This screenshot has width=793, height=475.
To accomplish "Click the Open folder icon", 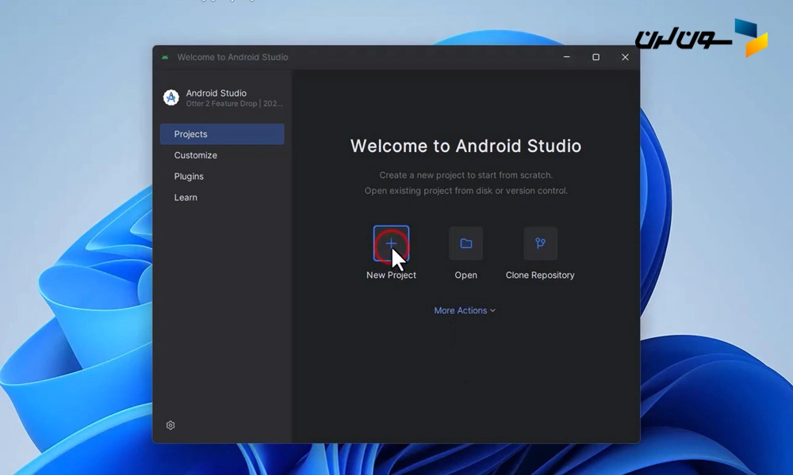I will (465, 244).
